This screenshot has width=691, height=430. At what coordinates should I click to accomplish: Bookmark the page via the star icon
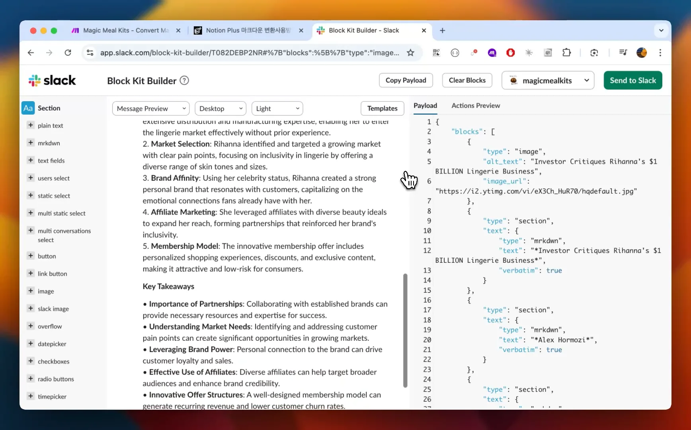[x=410, y=53]
